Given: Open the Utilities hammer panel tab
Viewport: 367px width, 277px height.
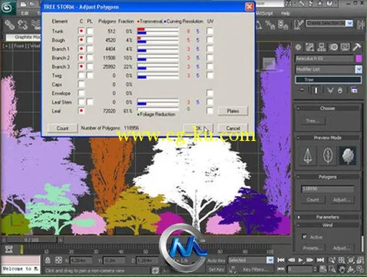Looking at the screenshot, I should click(x=356, y=47).
